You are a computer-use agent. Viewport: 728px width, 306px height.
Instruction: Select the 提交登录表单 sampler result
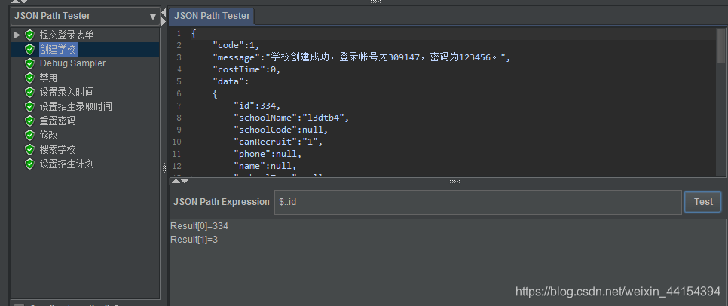pyautogui.click(x=67, y=35)
